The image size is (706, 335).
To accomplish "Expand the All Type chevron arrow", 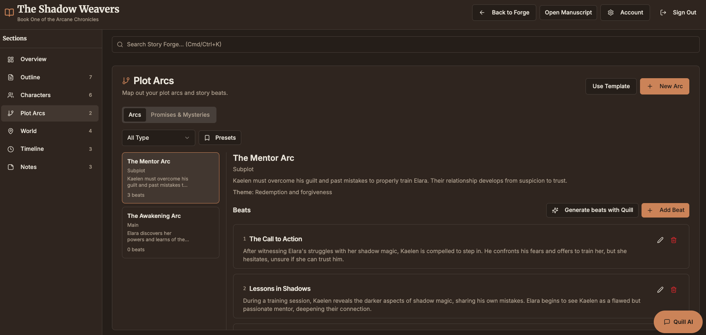I will (187, 138).
